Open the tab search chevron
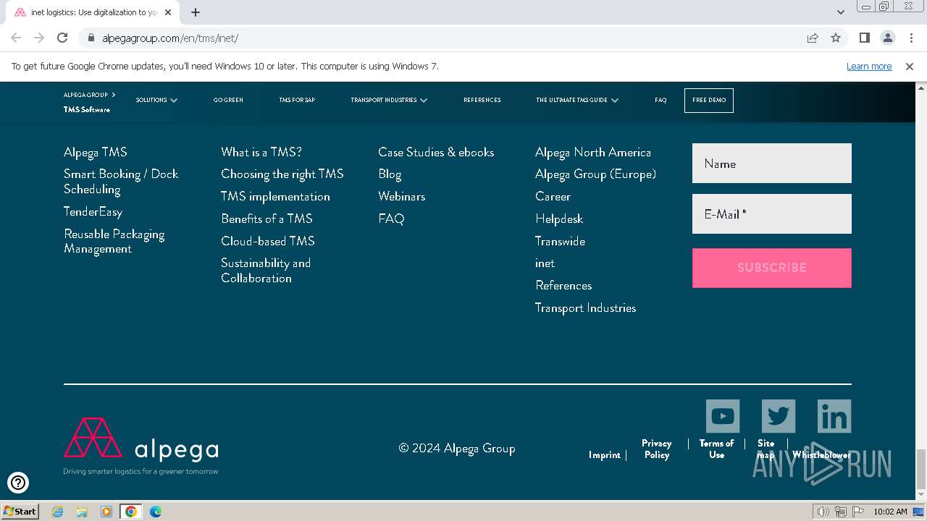 (841, 12)
